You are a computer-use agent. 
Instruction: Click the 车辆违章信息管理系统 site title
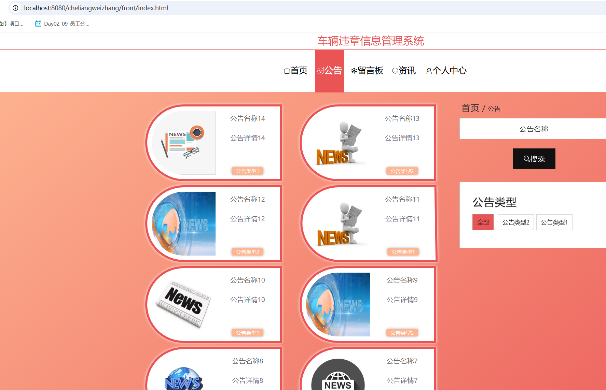(371, 41)
